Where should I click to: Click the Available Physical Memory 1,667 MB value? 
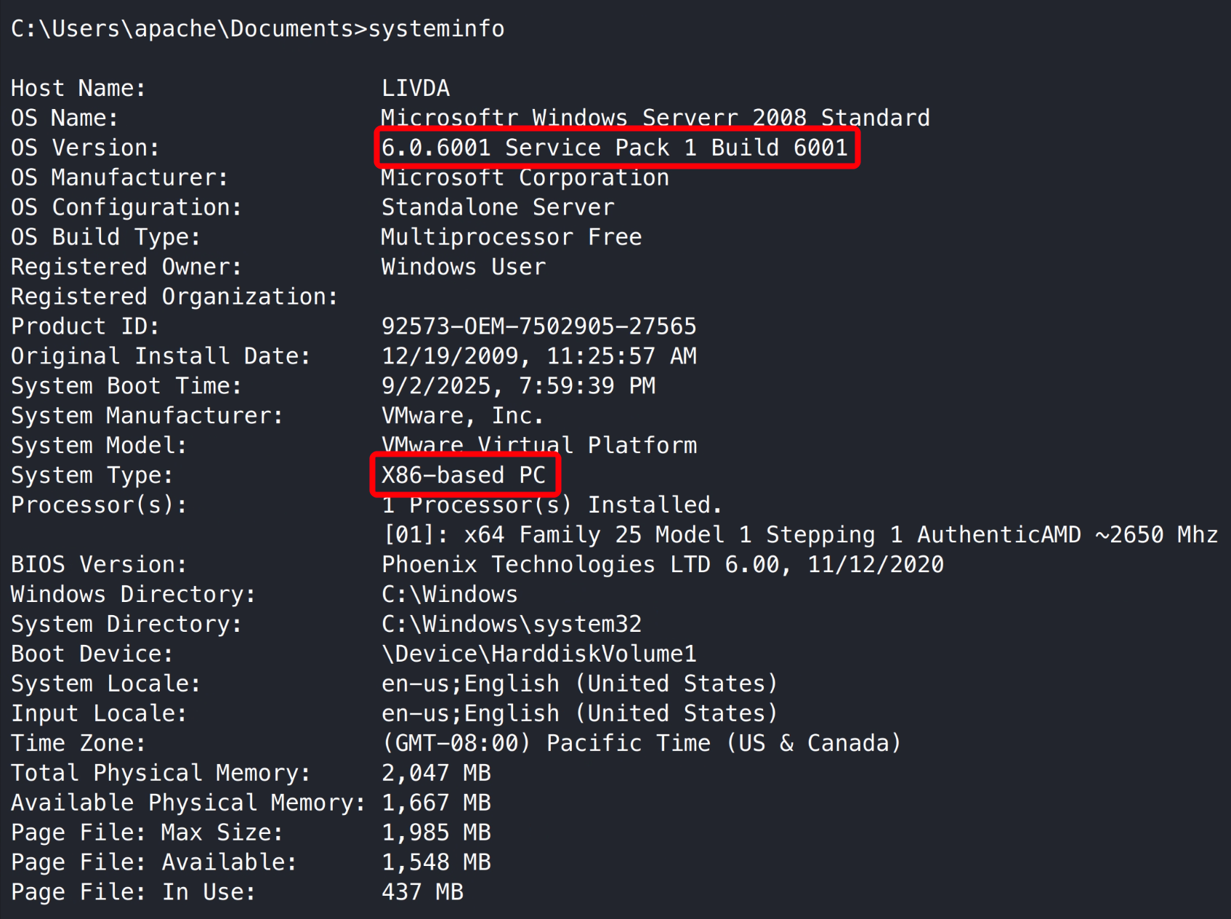point(436,803)
